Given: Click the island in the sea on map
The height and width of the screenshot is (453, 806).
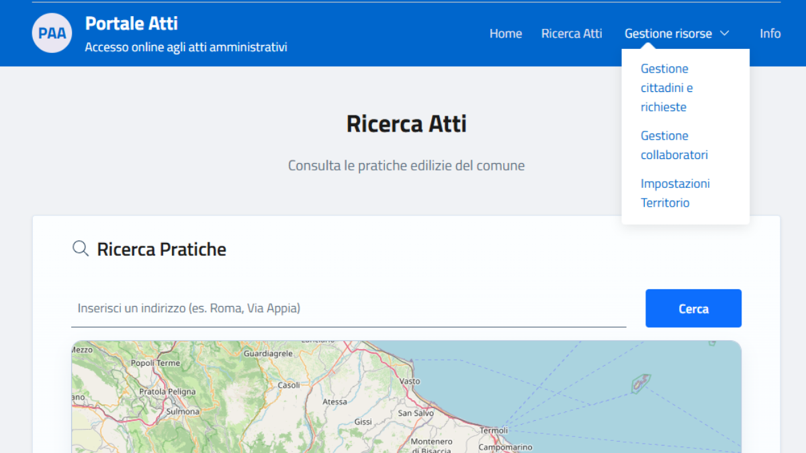Looking at the screenshot, I should (x=641, y=384).
